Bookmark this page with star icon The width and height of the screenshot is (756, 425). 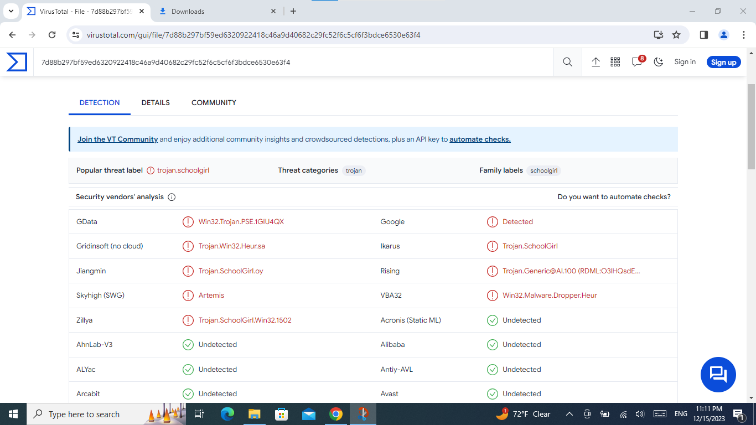(x=676, y=35)
